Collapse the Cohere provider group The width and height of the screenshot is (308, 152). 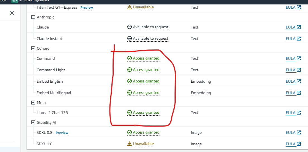click(33, 48)
